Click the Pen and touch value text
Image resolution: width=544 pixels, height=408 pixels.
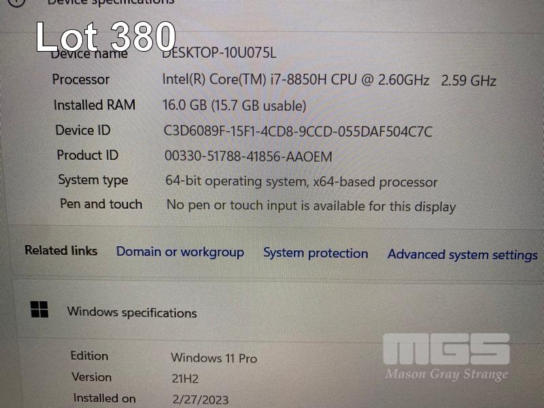click(311, 206)
